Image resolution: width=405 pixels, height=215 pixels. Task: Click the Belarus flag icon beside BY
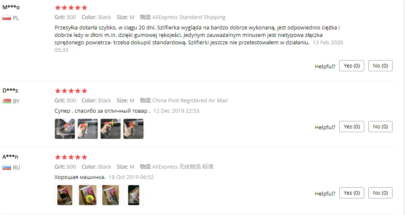(7, 101)
